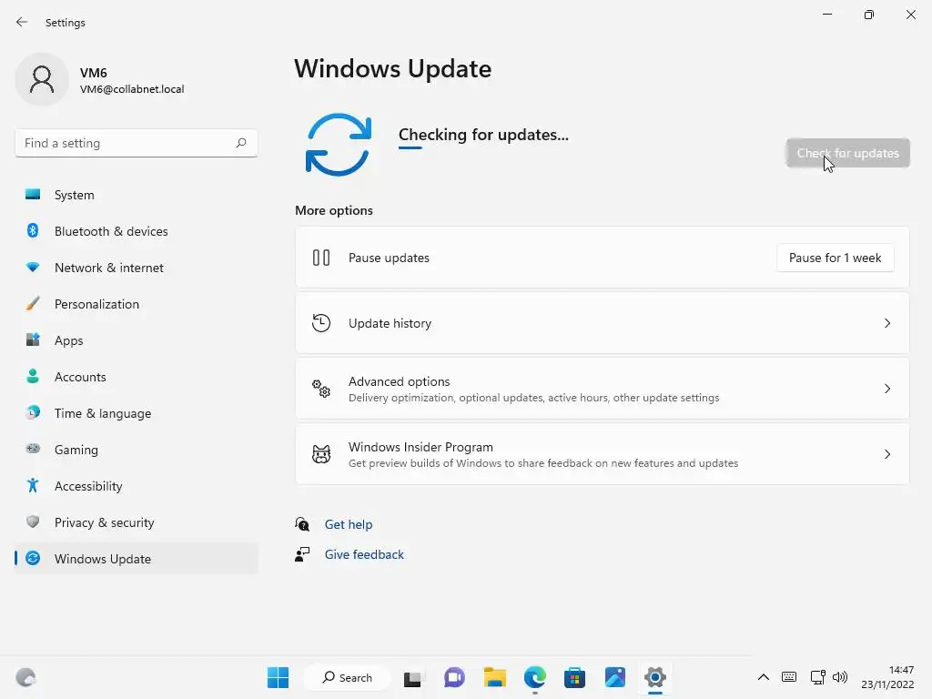
Task: Open Microsoft Store from taskbar
Action: [575, 677]
